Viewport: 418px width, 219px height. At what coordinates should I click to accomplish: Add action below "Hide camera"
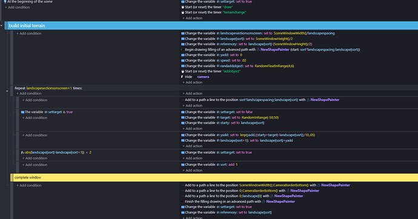192,82
